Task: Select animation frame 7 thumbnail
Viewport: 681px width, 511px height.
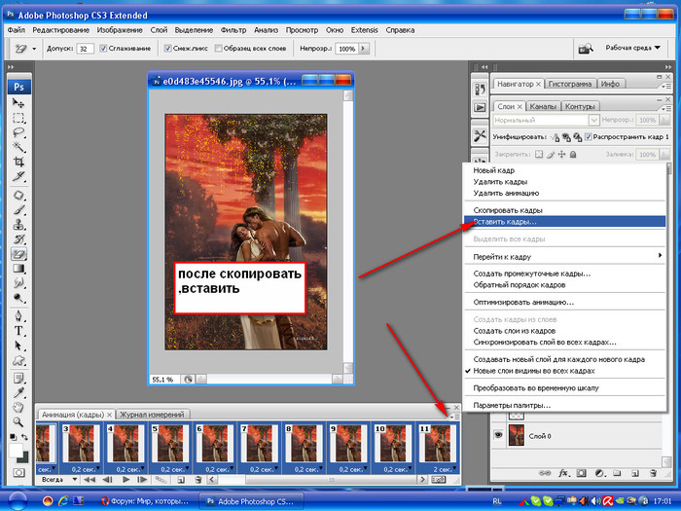Action: pos(259,443)
